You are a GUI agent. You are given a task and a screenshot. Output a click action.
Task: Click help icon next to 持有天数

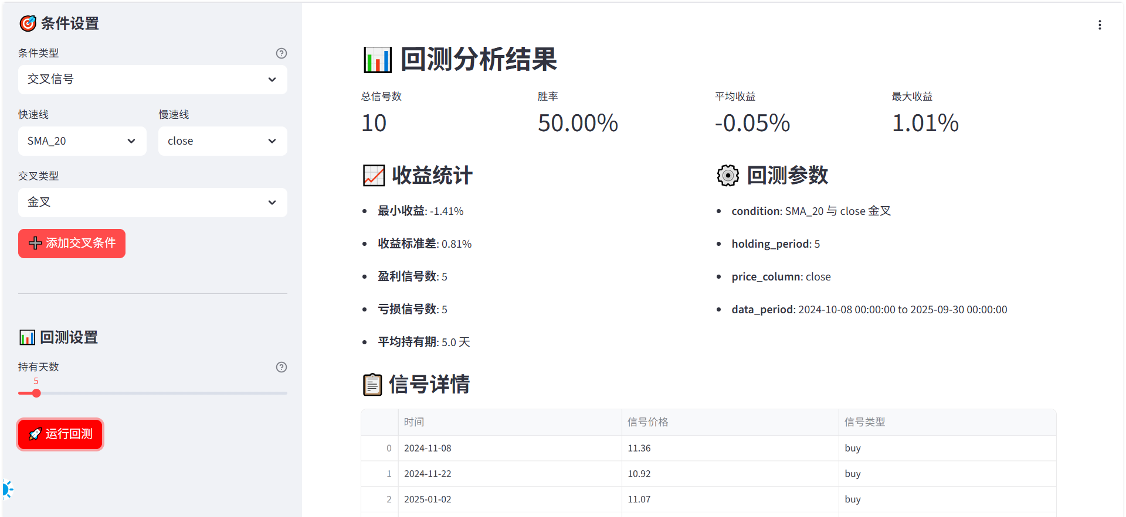(x=281, y=367)
